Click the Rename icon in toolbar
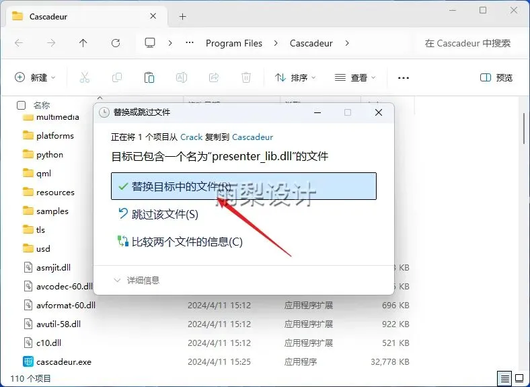530x387 pixels. (x=182, y=77)
